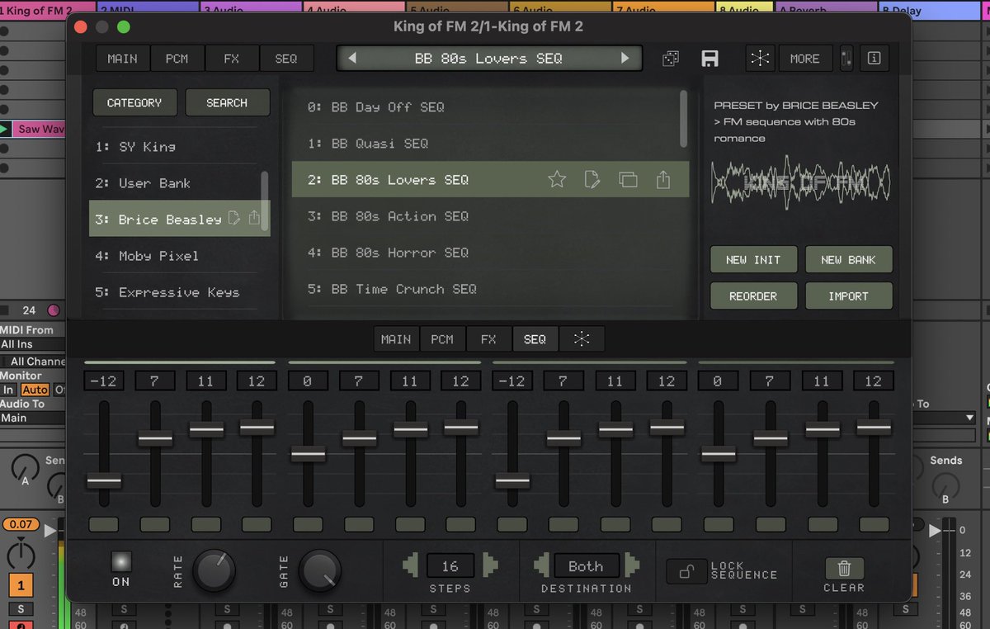Favorite BB 80s Lovers SEQ with star icon

[x=557, y=179]
